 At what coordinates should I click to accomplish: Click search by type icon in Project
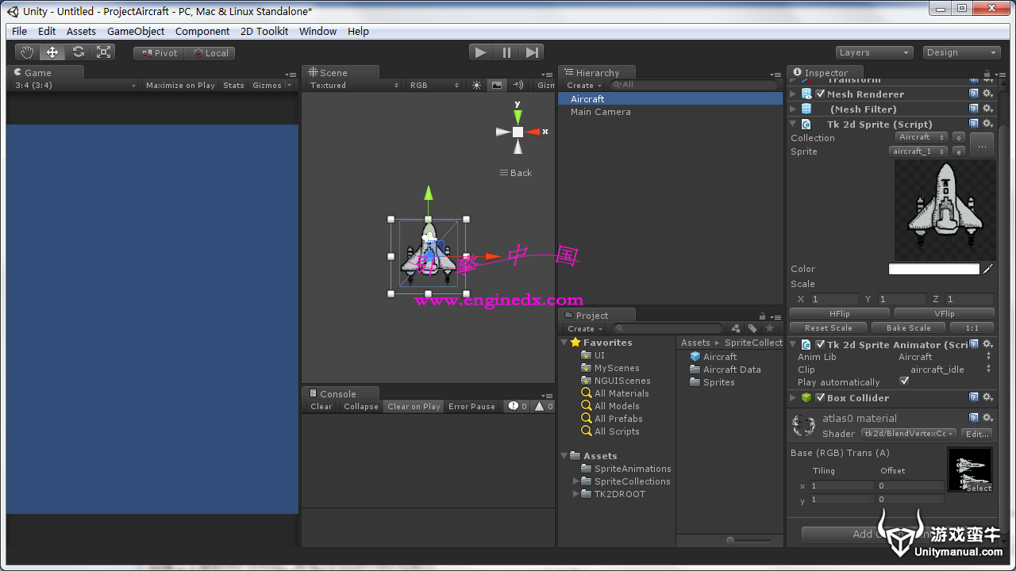click(x=736, y=328)
